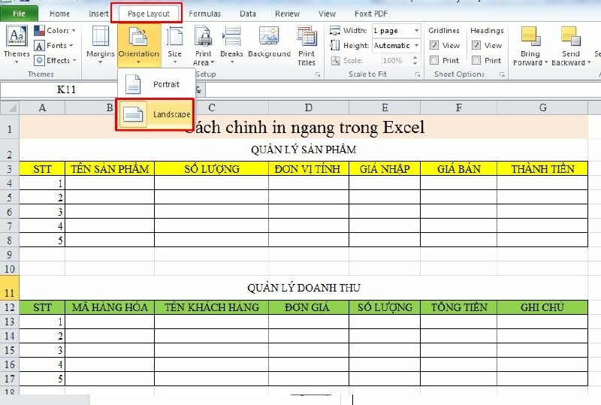Click cell ĐƠN GIÁ
The height and width of the screenshot is (405, 601).
tap(309, 307)
